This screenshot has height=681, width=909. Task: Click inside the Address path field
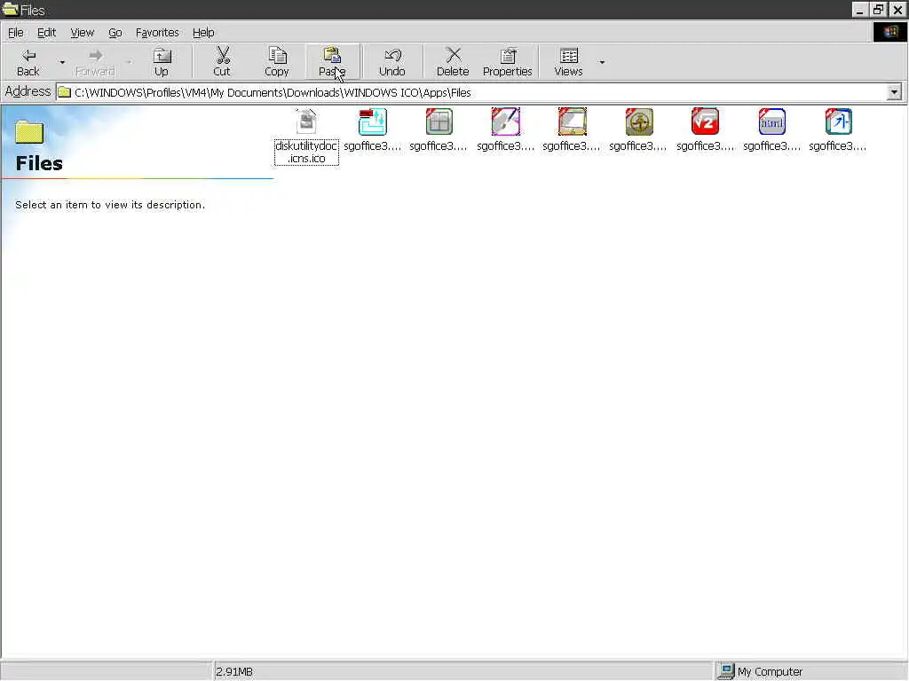(x=478, y=92)
